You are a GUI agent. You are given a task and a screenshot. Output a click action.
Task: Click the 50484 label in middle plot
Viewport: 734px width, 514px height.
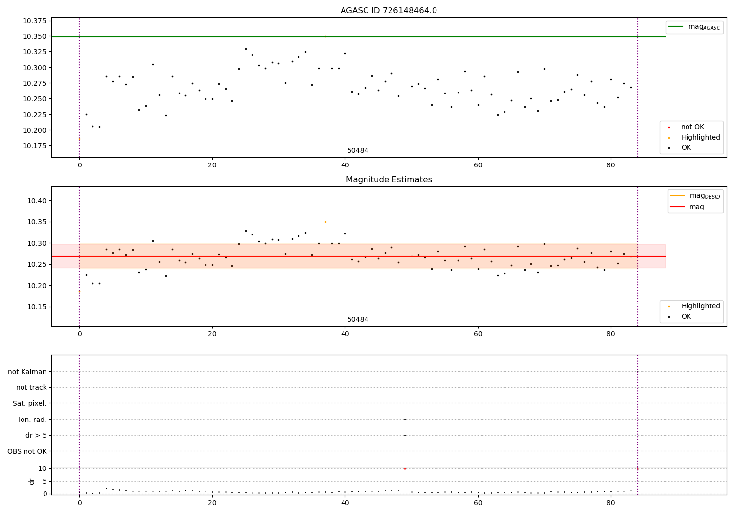(x=358, y=320)
